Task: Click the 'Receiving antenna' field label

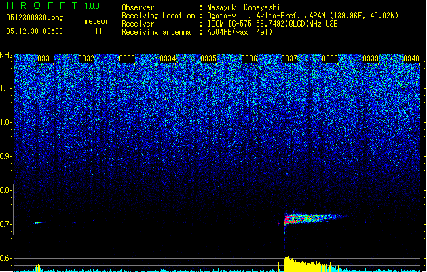Action: (x=156, y=32)
